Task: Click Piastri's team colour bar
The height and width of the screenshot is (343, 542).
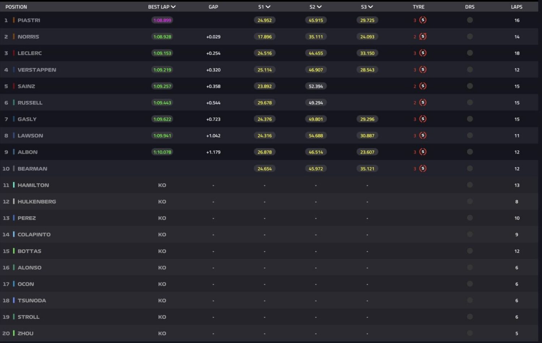Action: (x=14, y=20)
